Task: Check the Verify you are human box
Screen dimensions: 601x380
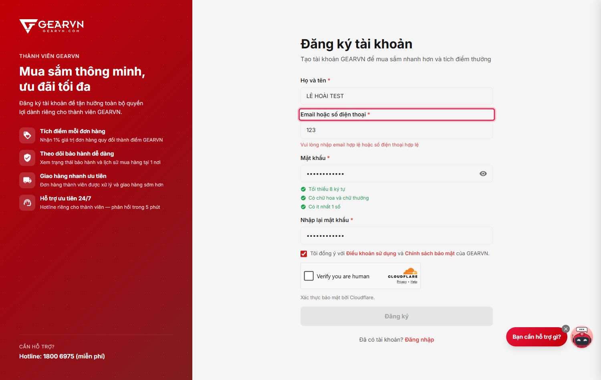Action: (309, 276)
